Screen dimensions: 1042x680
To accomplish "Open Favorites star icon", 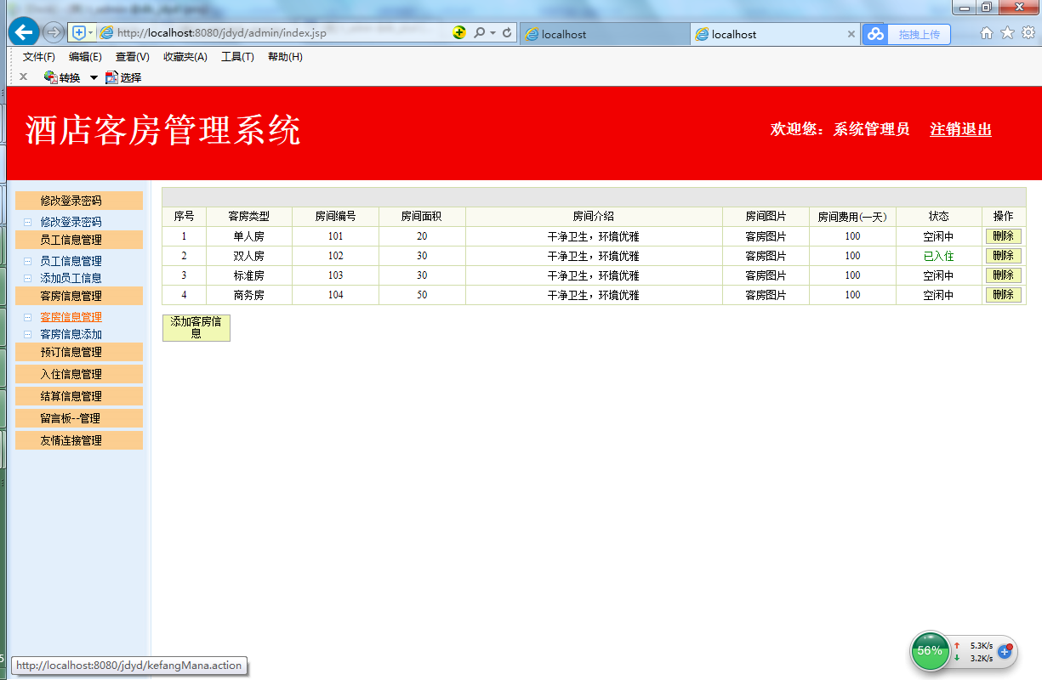I will tap(1007, 33).
